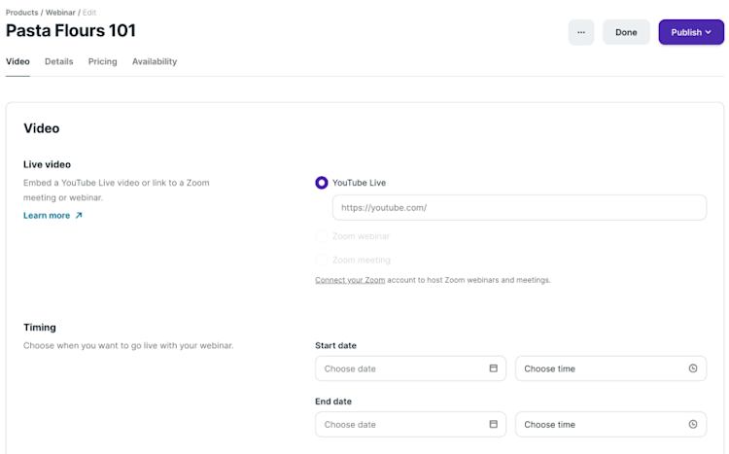
Task: Switch to the Pricing tab
Action: 102,61
